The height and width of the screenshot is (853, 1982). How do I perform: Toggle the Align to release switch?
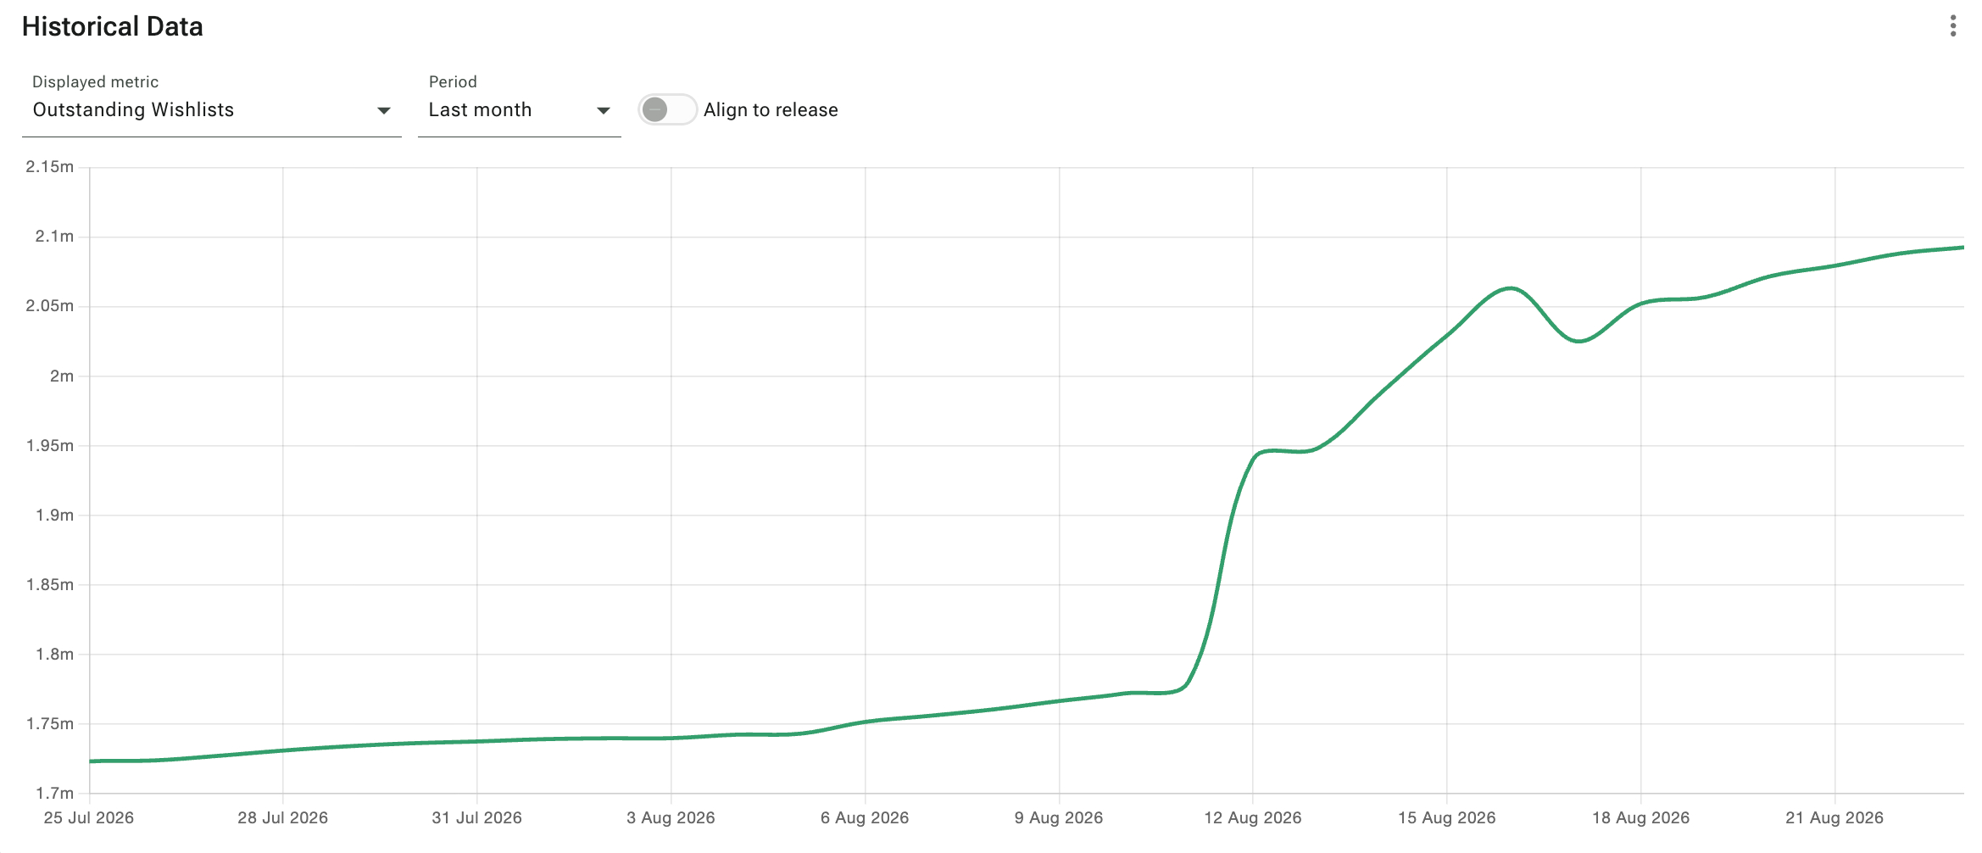click(x=668, y=109)
